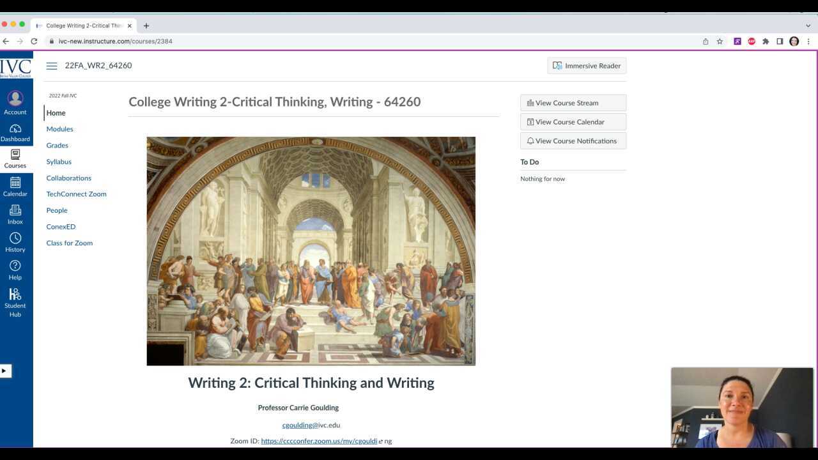Go to the Dashboard via sidebar icon
The image size is (818, 460).
click(x=15, y=131)
